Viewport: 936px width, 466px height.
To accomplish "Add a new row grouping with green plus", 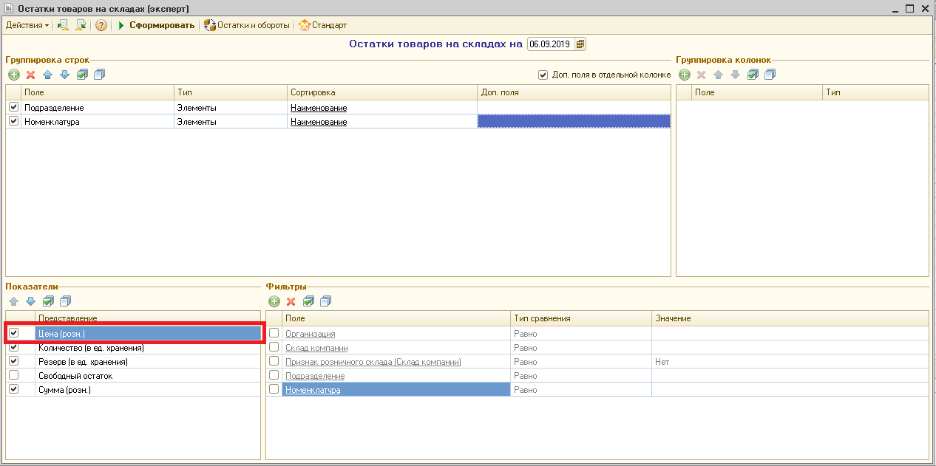I will [13, 75].
